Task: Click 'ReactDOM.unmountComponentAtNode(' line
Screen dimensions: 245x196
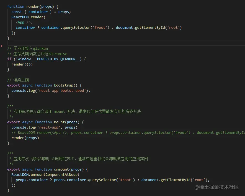Action: pos(45,175)
